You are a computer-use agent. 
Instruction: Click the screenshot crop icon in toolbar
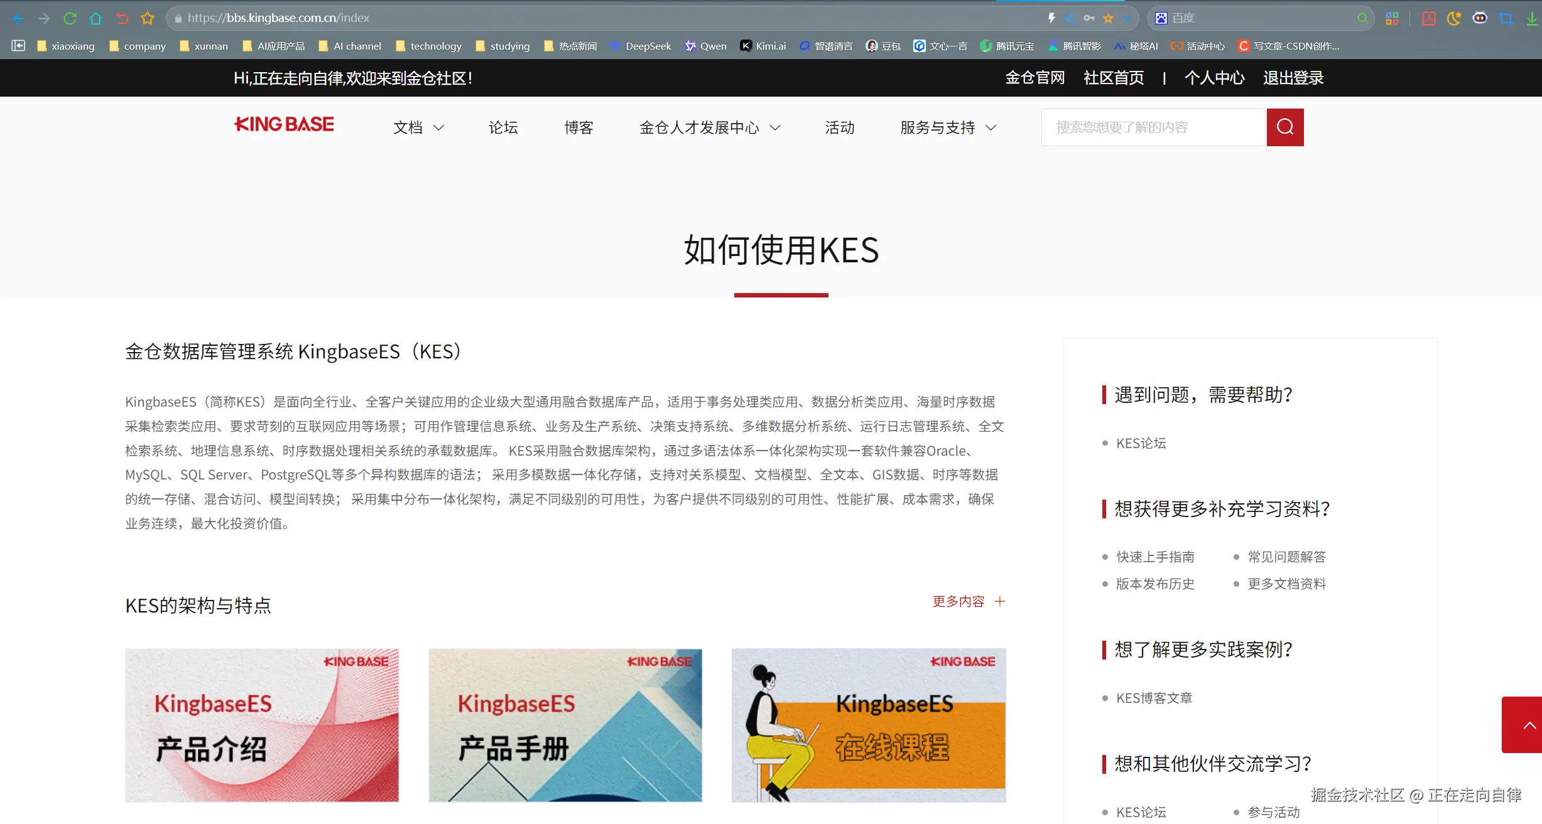pyautogui.click(x=1506, y=18)
